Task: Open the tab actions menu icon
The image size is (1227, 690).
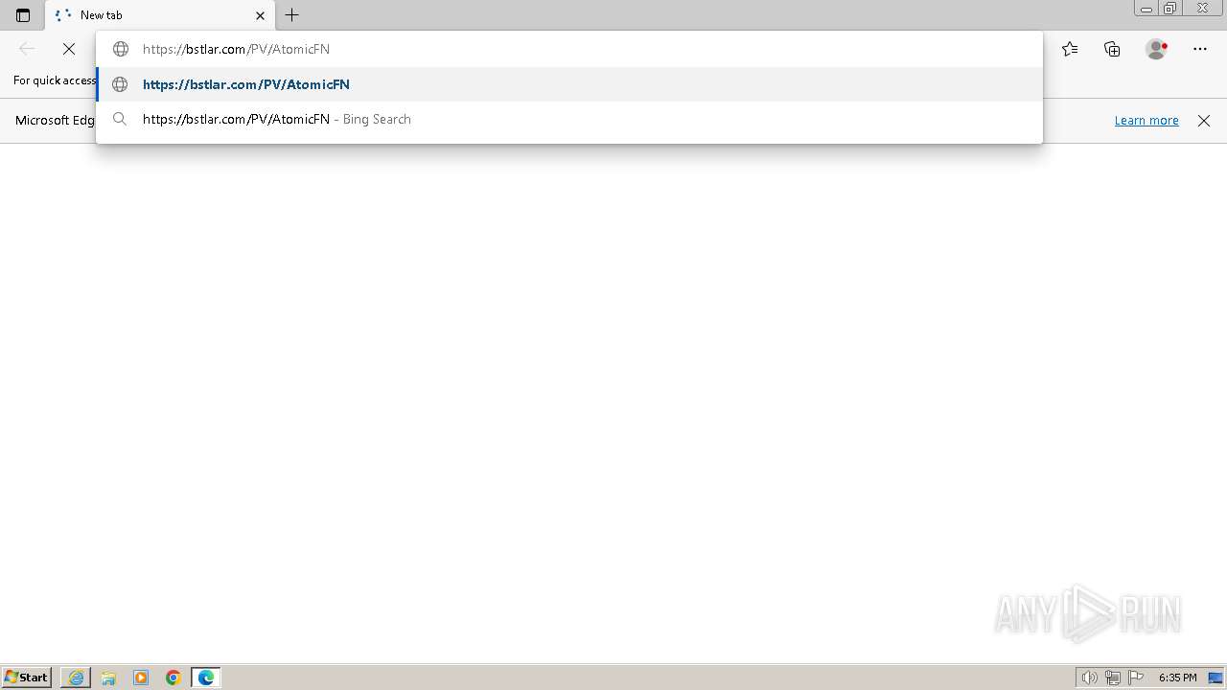Action: tap(23, 15)
